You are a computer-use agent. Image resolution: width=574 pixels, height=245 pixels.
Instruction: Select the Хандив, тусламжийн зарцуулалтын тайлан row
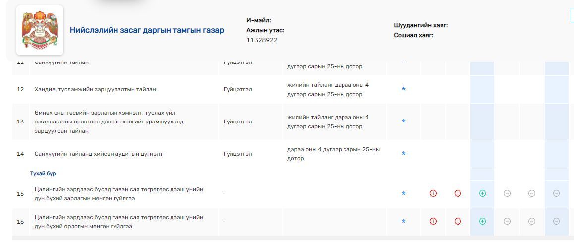point(95,89)
